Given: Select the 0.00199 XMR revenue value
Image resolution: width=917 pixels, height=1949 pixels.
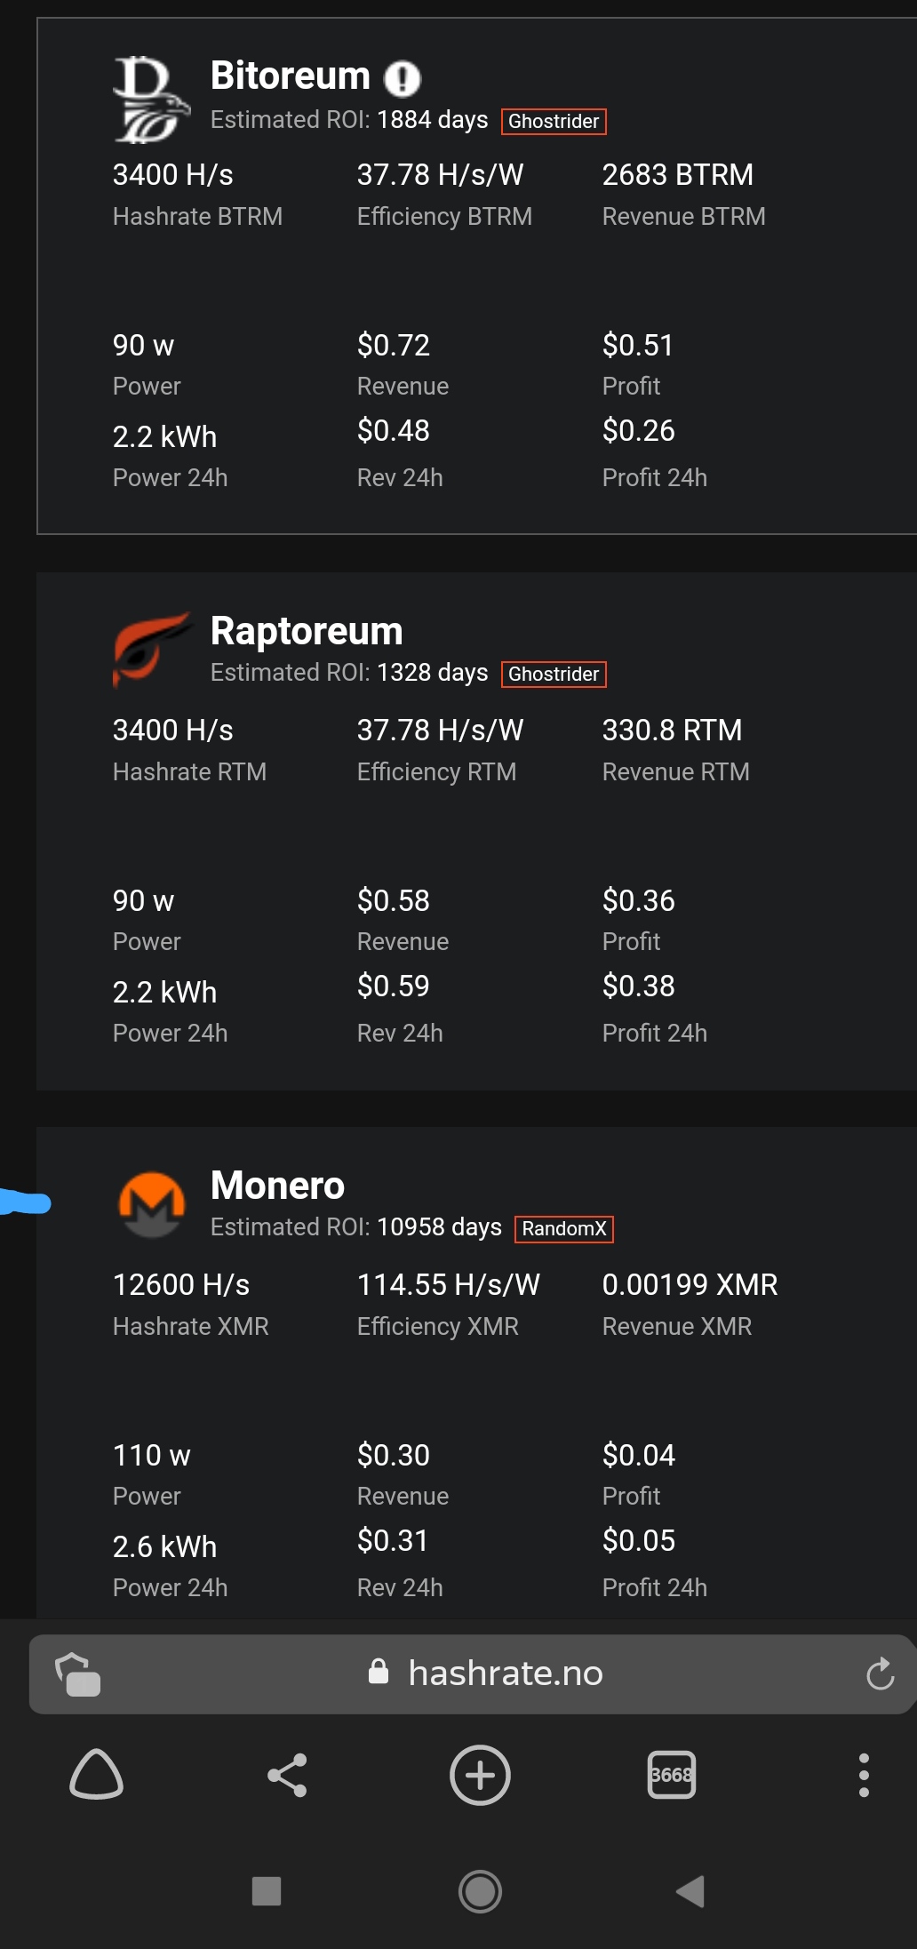Looking at the screenshot, I should 690,1285.
